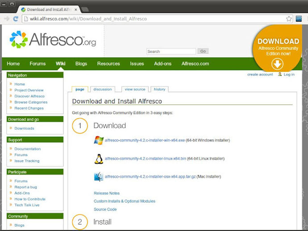Open Project Overview in sidebar
The height and width of the screenshot is (231, 308).
click(29, 90)
